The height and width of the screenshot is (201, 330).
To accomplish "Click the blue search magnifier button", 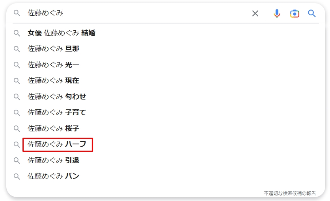I will (312, 13).
